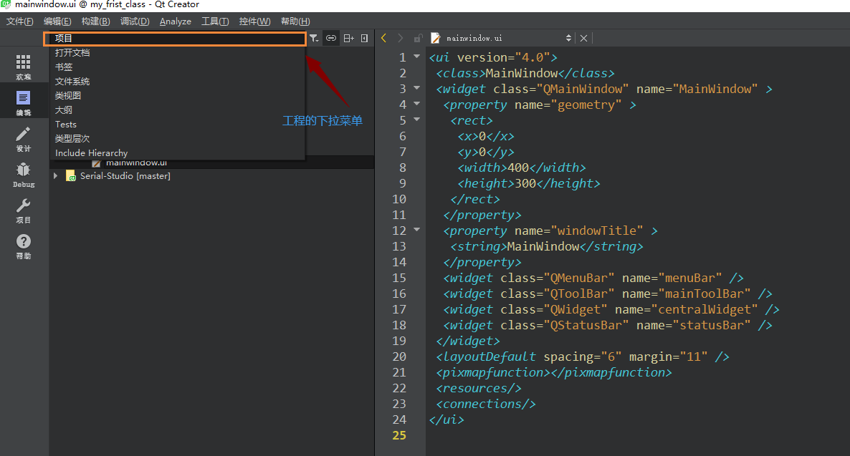Open the 构建(B) menu

tap(95, 21)
